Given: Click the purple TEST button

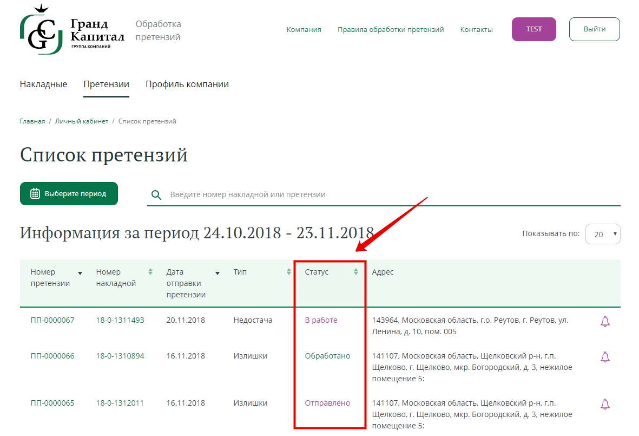Looking at the screenshot, I should [x=534, y=29].
